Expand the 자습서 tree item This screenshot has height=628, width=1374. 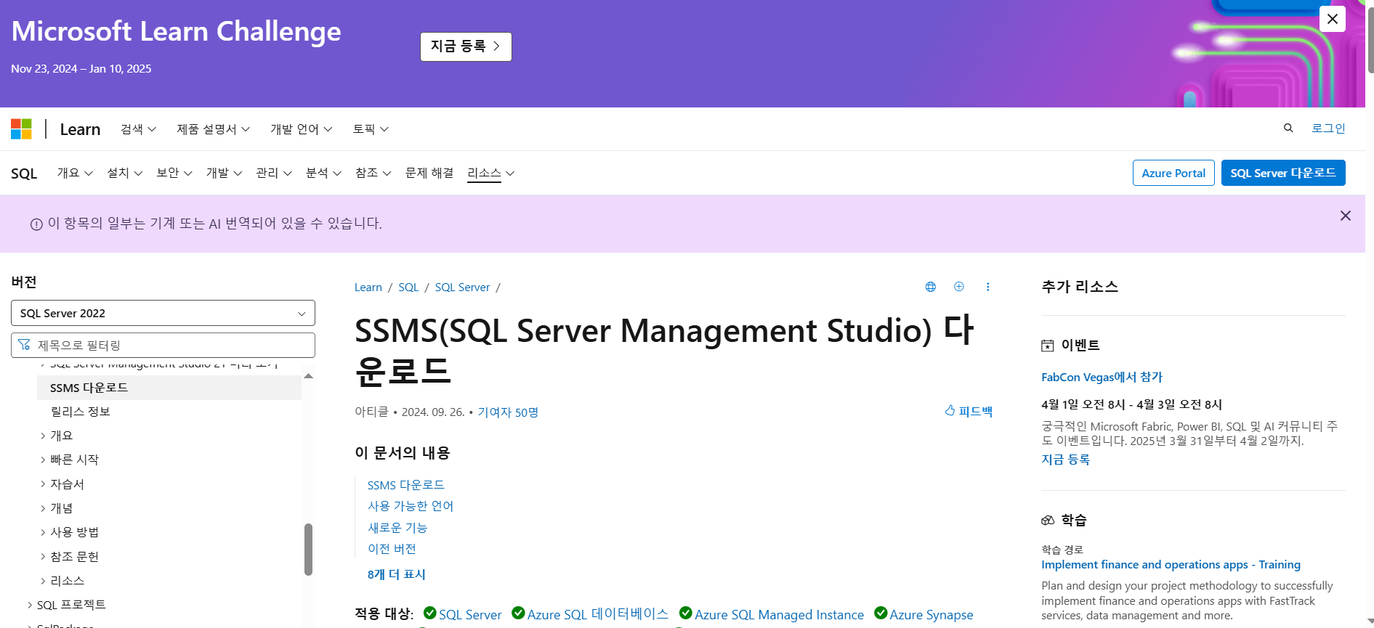(x=43, y=484)
